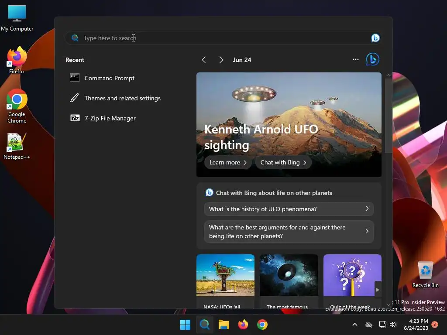The width and height of the screenshot is (447, 335).
Task: Open arguments about life on other planets question
Action: [x=289, y=232]
